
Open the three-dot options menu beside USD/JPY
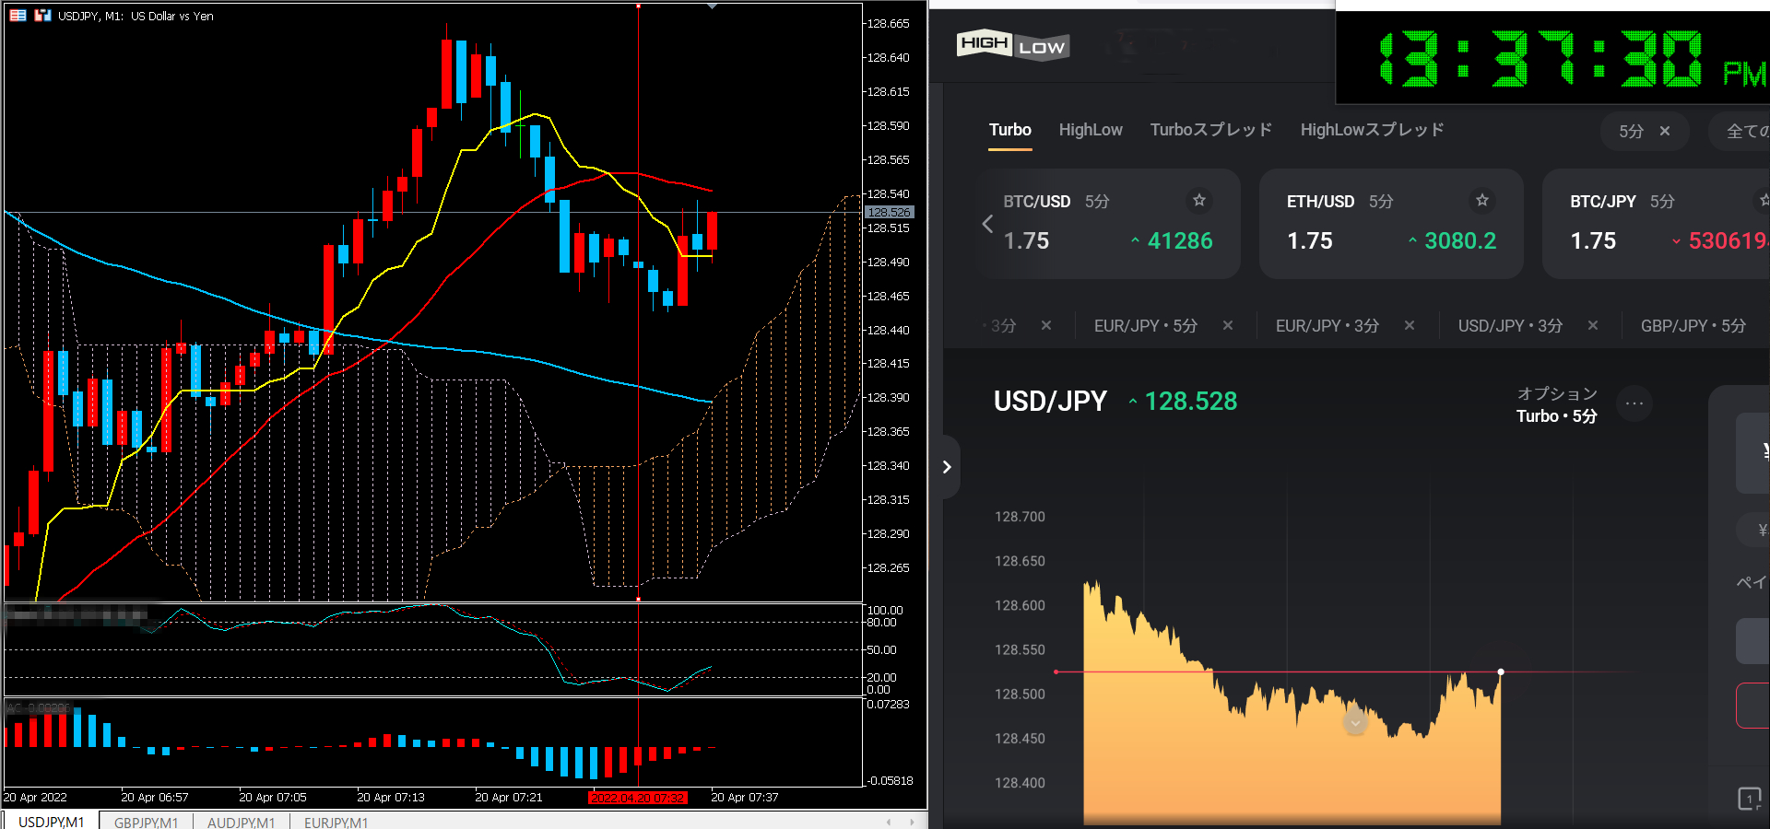1634,403
